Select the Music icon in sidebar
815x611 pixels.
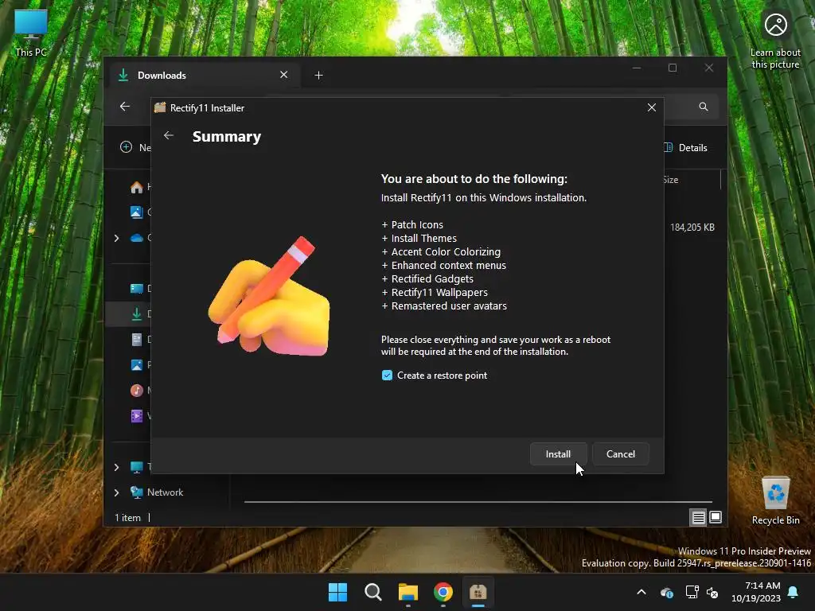pos(137,390)
